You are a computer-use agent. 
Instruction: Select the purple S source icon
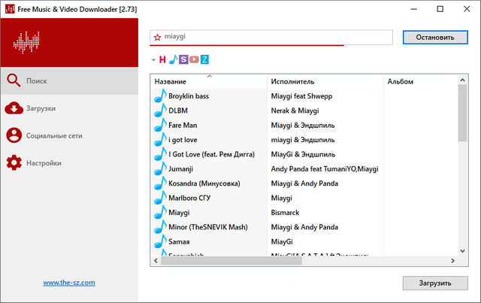tap(183, 59)
